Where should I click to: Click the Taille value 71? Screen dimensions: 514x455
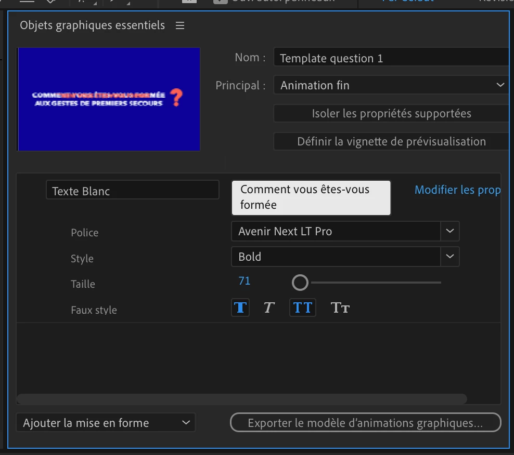pyautogui.click(x=244, y=281)
